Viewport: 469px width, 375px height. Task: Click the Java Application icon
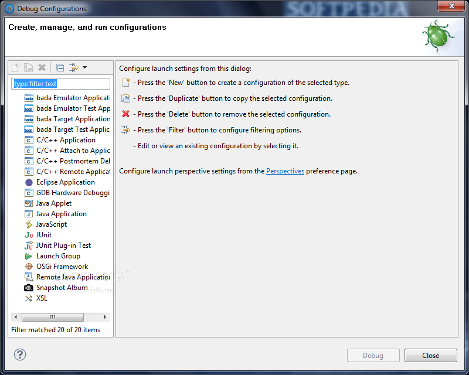click(29, 214)
